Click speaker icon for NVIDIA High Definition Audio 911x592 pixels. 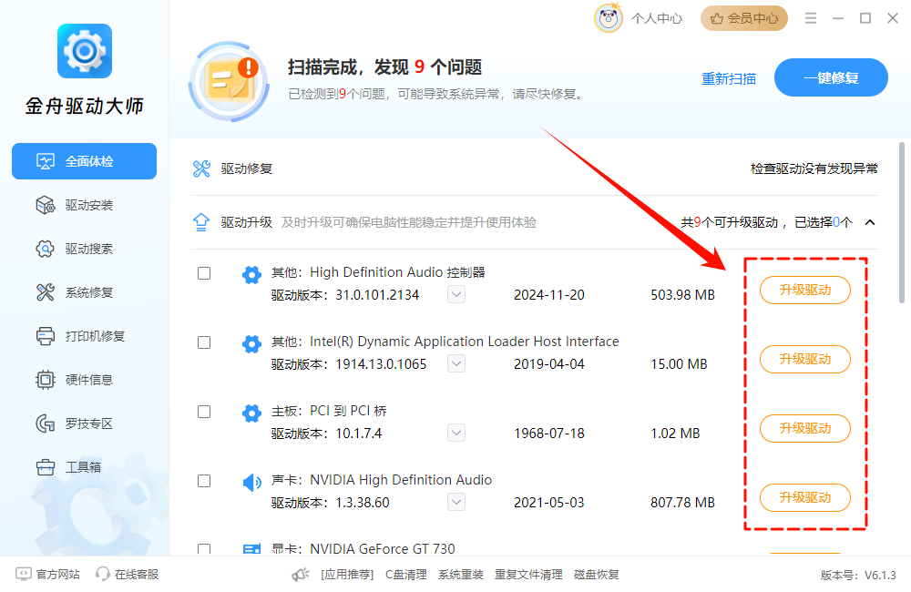pos(251,482)
